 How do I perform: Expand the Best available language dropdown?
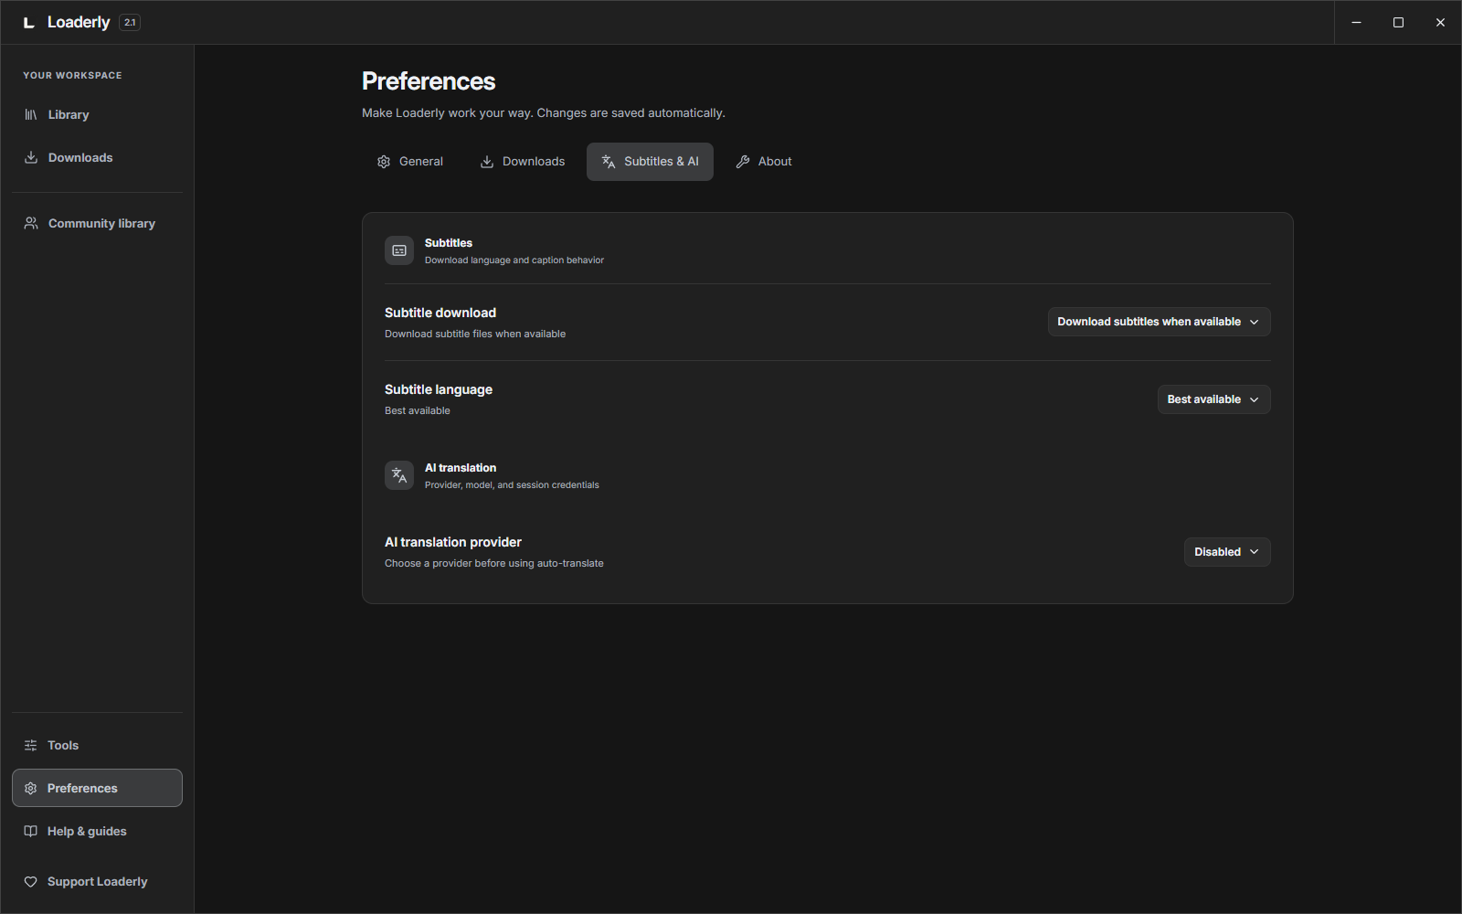click(x=1213, y=399)
